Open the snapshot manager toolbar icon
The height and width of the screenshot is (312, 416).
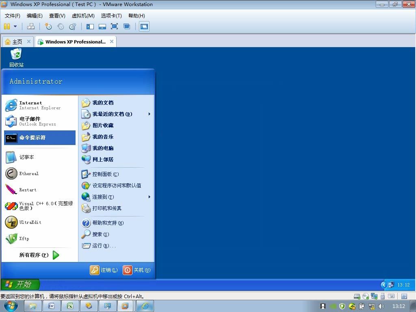click(72, 26)
